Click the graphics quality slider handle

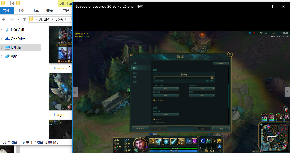pos(212,78)
